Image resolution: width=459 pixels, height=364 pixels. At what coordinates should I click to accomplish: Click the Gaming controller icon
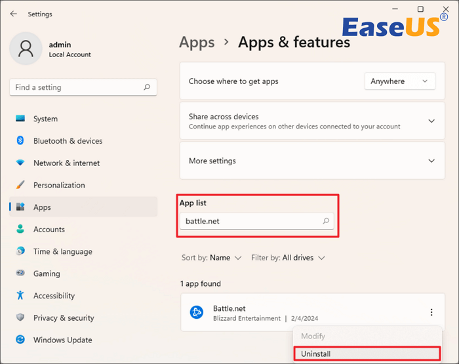click(20, 273)
